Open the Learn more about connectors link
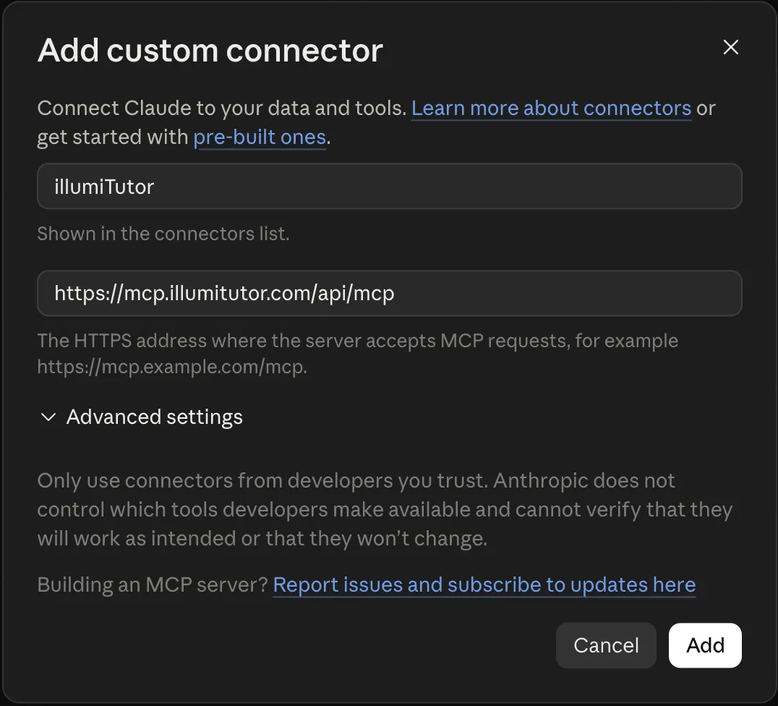This screenshot has width=778, height=706. (551, 109)
